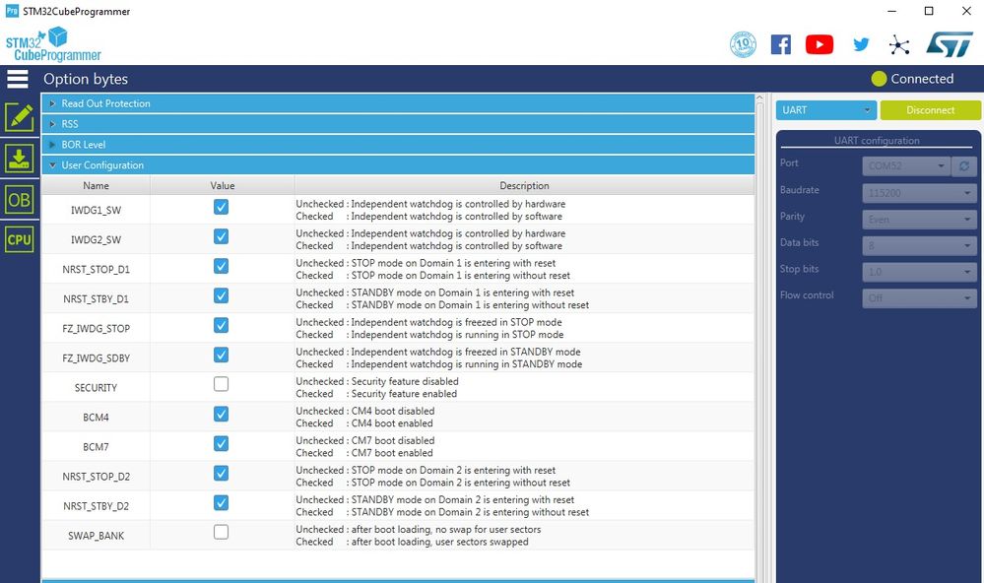This screenshot has width=984, height=583.
Task: Click the scrollbar up arrow
Action: click(x=759, y=98)
